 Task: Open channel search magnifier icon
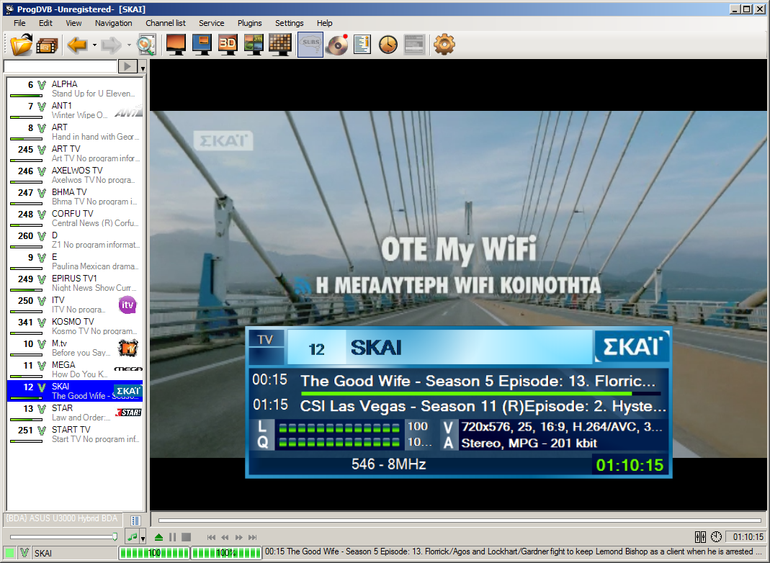tap(146, 45)
